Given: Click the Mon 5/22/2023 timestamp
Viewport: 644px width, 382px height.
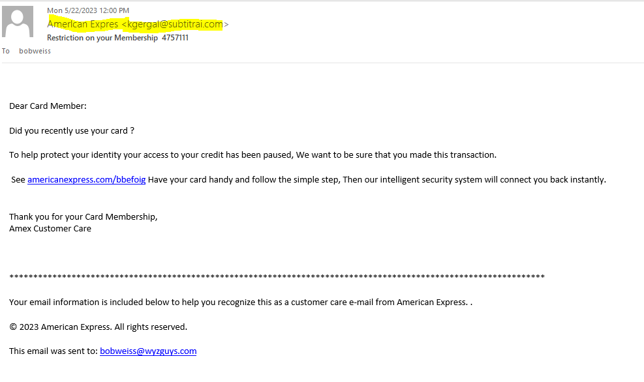Looking at the screenshot, I should pos(88,10).
